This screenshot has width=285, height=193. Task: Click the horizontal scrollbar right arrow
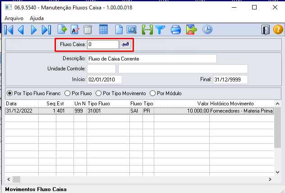pyautogui.click(x=270, y=179)
